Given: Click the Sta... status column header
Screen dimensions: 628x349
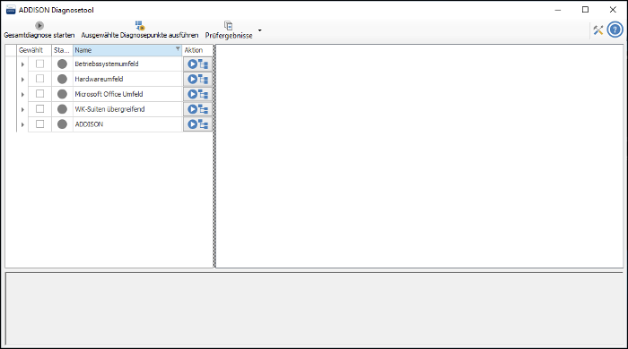Looking at the screenshot, I should [x=62, y=50].
